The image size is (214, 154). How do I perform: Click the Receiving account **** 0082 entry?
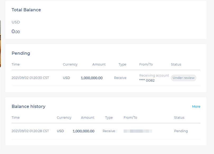[154, 78]
